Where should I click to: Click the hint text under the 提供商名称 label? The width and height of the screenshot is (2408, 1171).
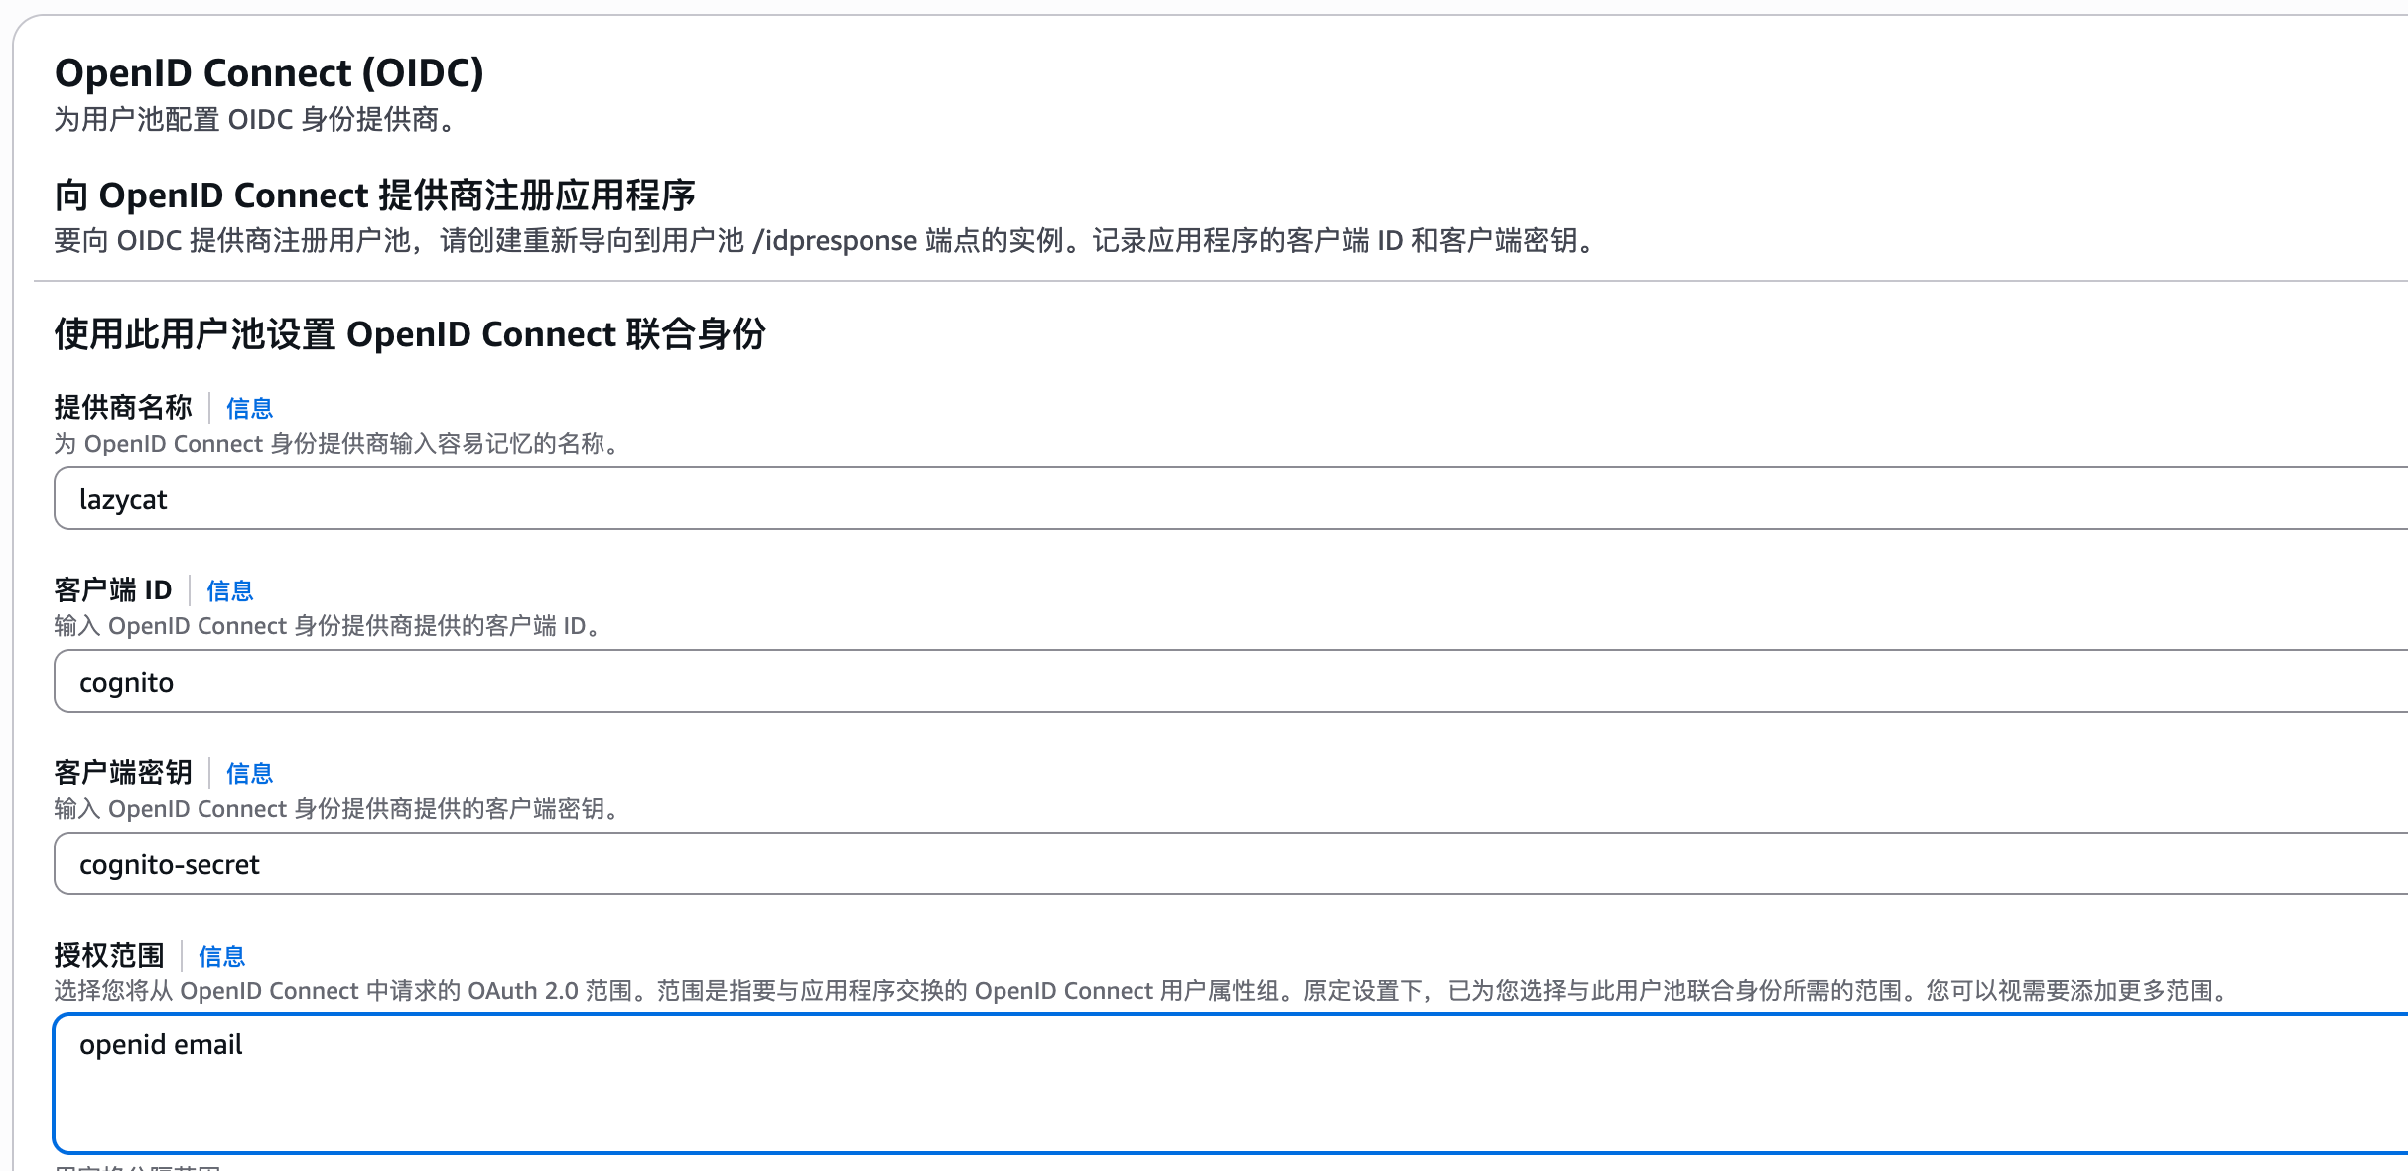337,444
